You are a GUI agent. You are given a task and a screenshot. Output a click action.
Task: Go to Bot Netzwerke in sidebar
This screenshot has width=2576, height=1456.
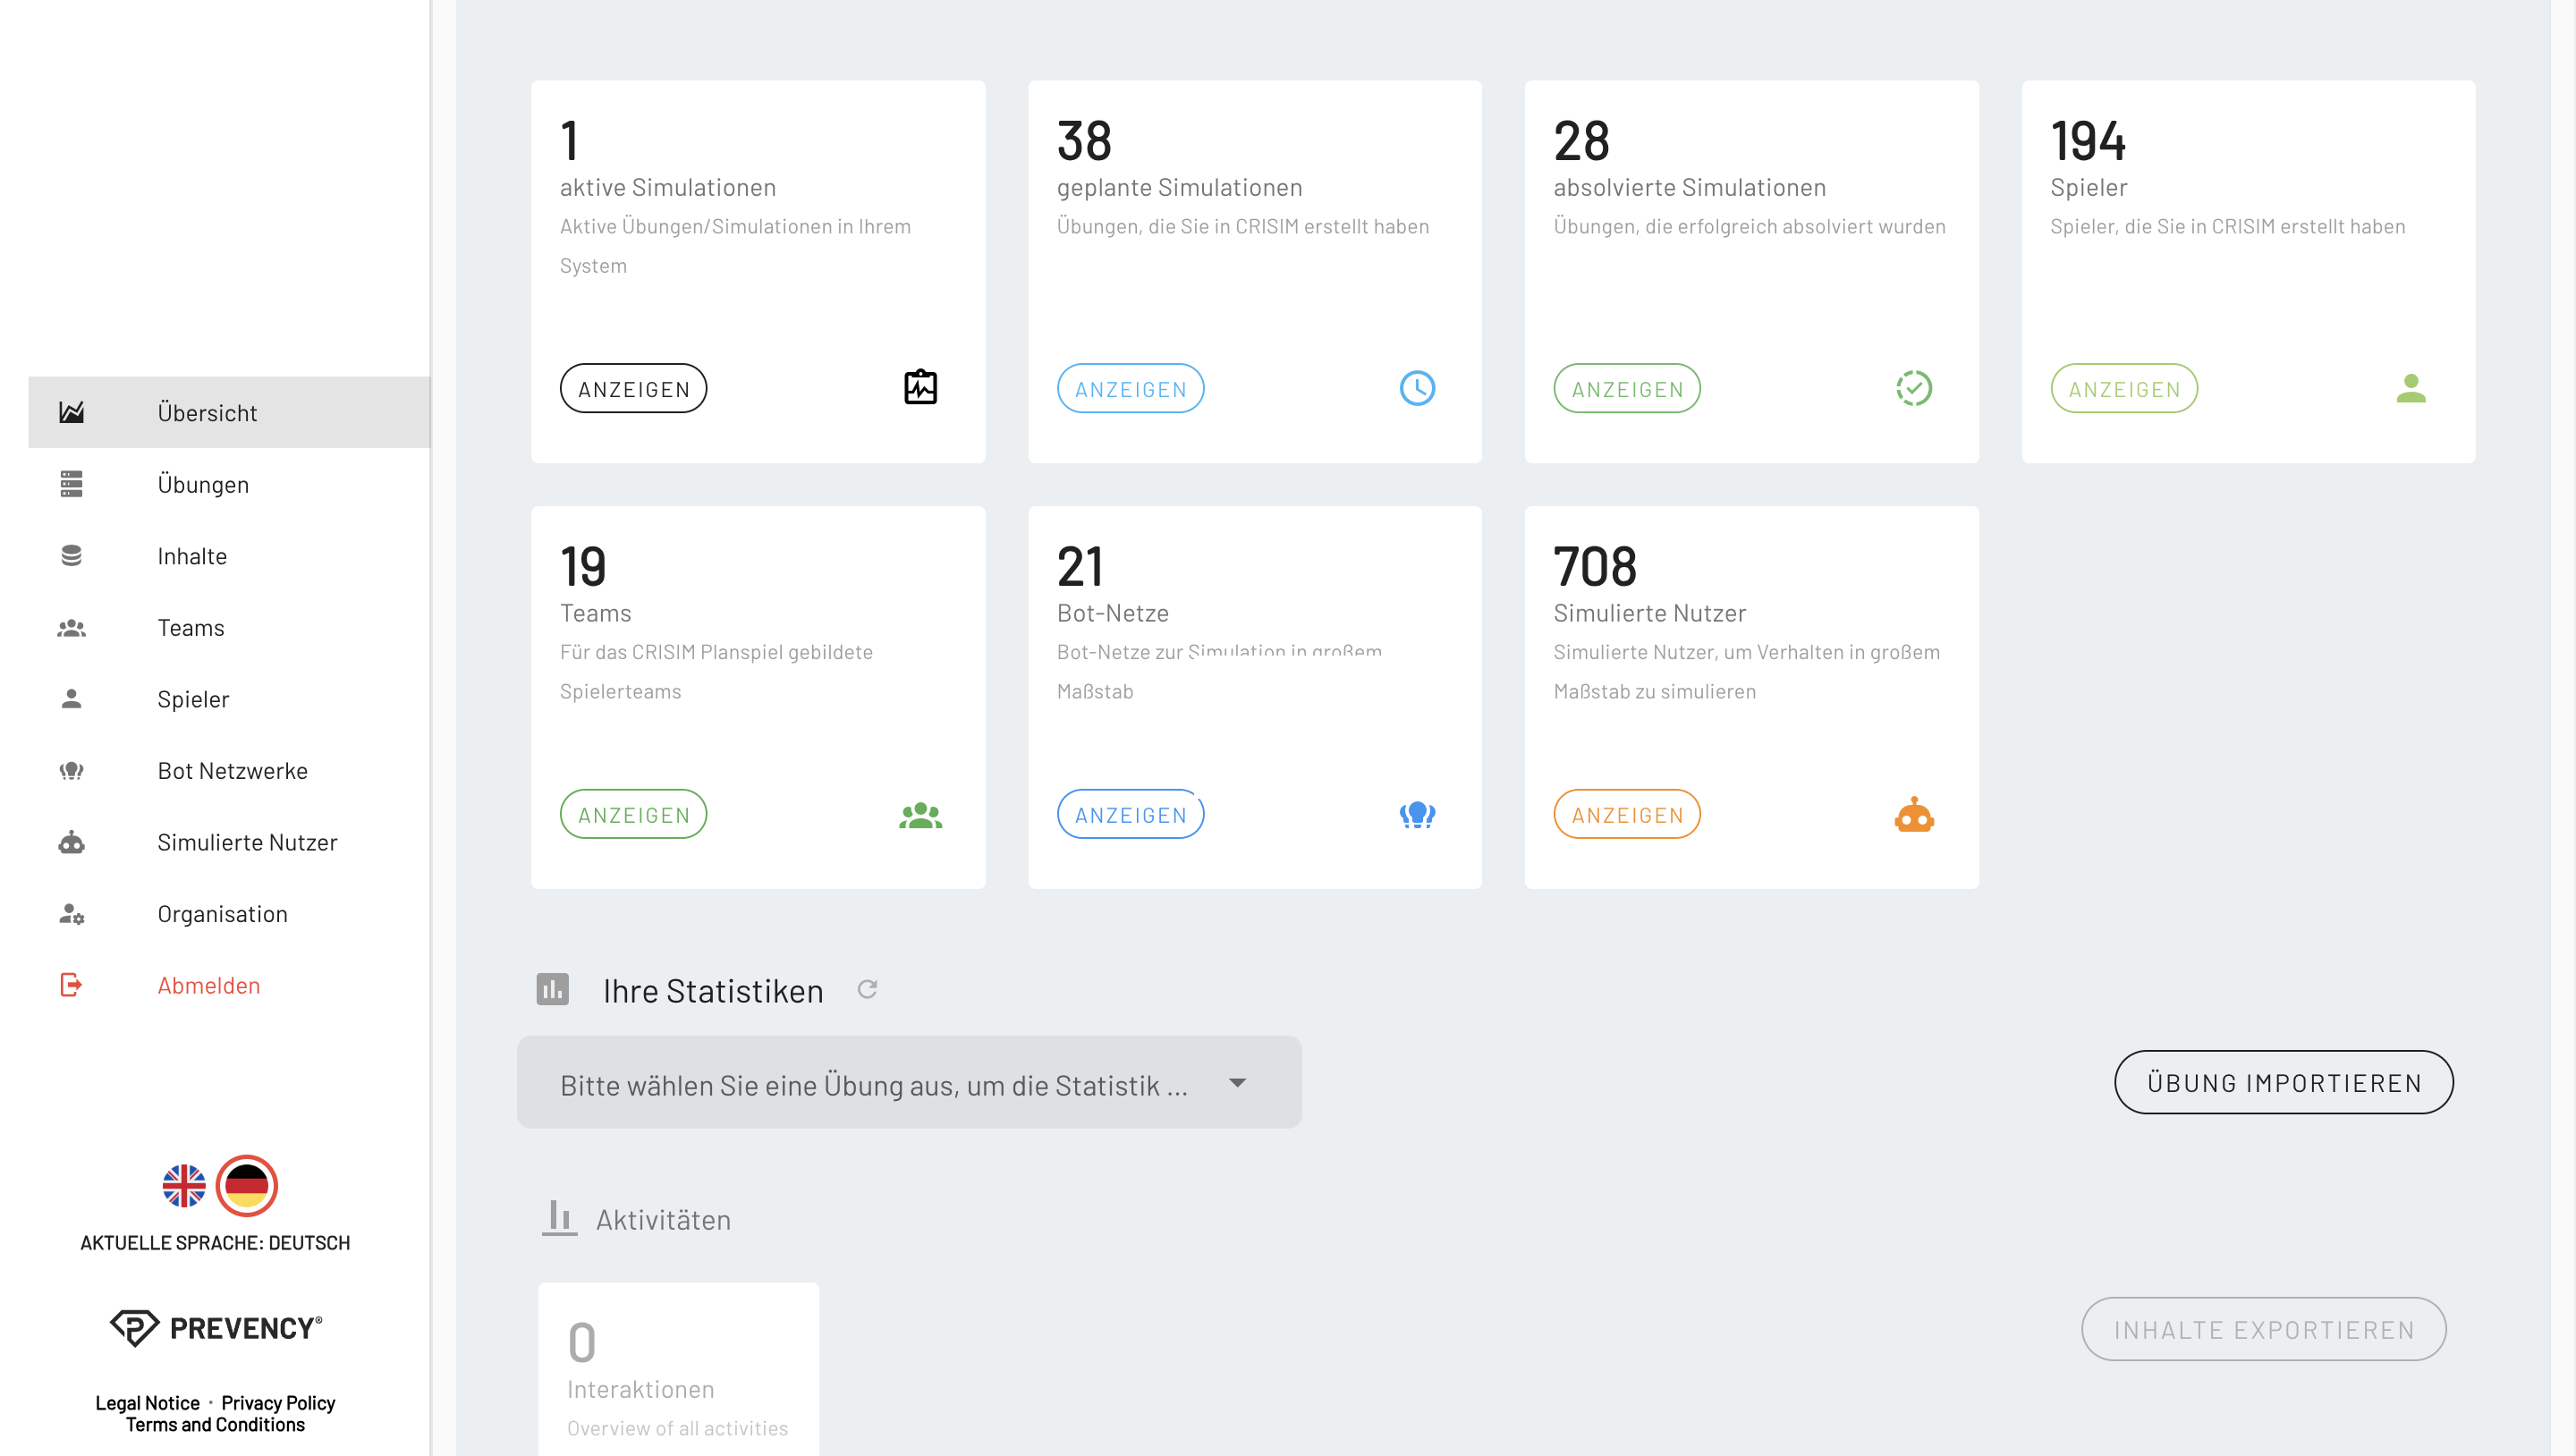click(232, 771)
